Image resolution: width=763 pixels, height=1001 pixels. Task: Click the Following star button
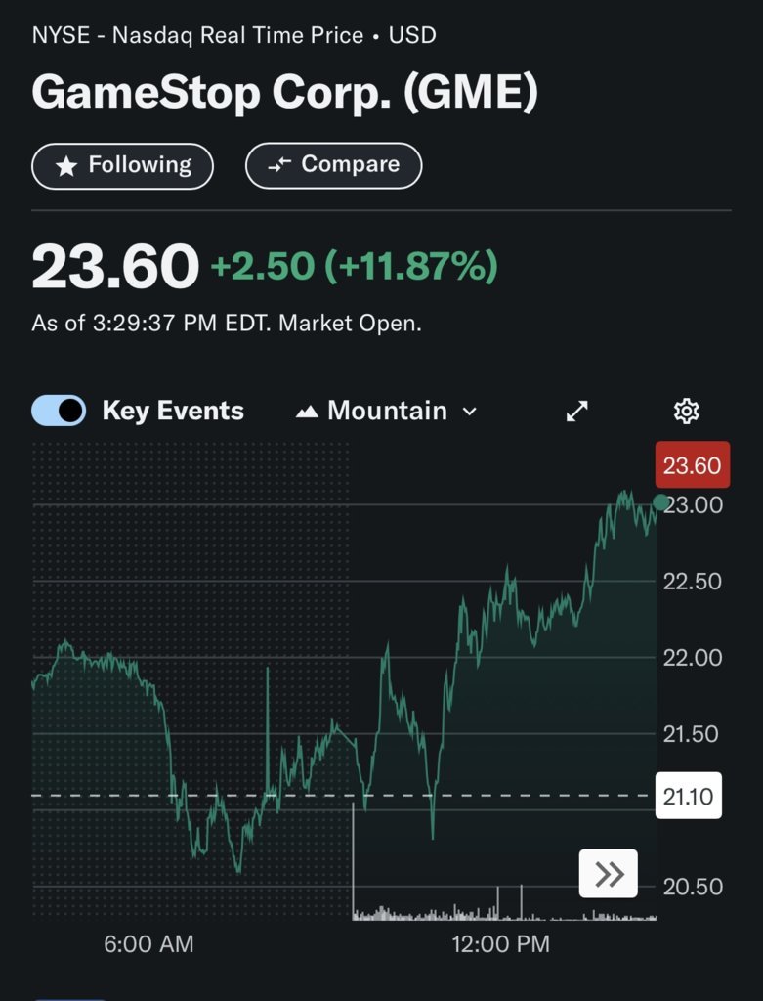pos(122,166)
